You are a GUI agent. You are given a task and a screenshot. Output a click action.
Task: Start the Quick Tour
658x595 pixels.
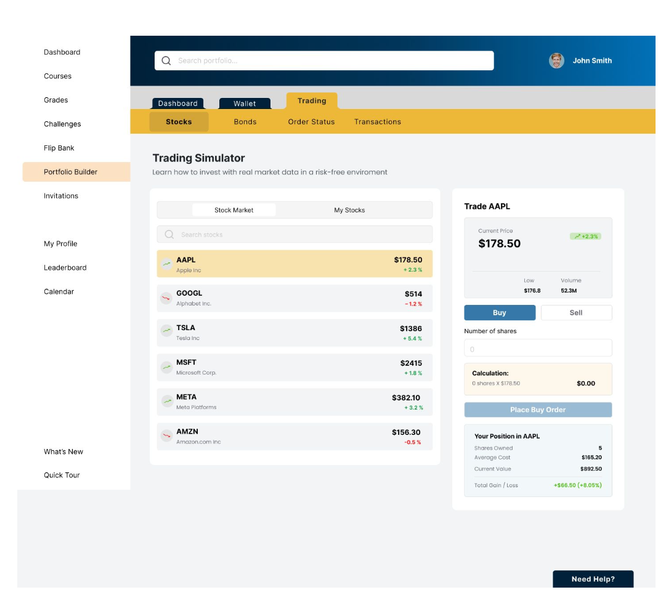62,476
